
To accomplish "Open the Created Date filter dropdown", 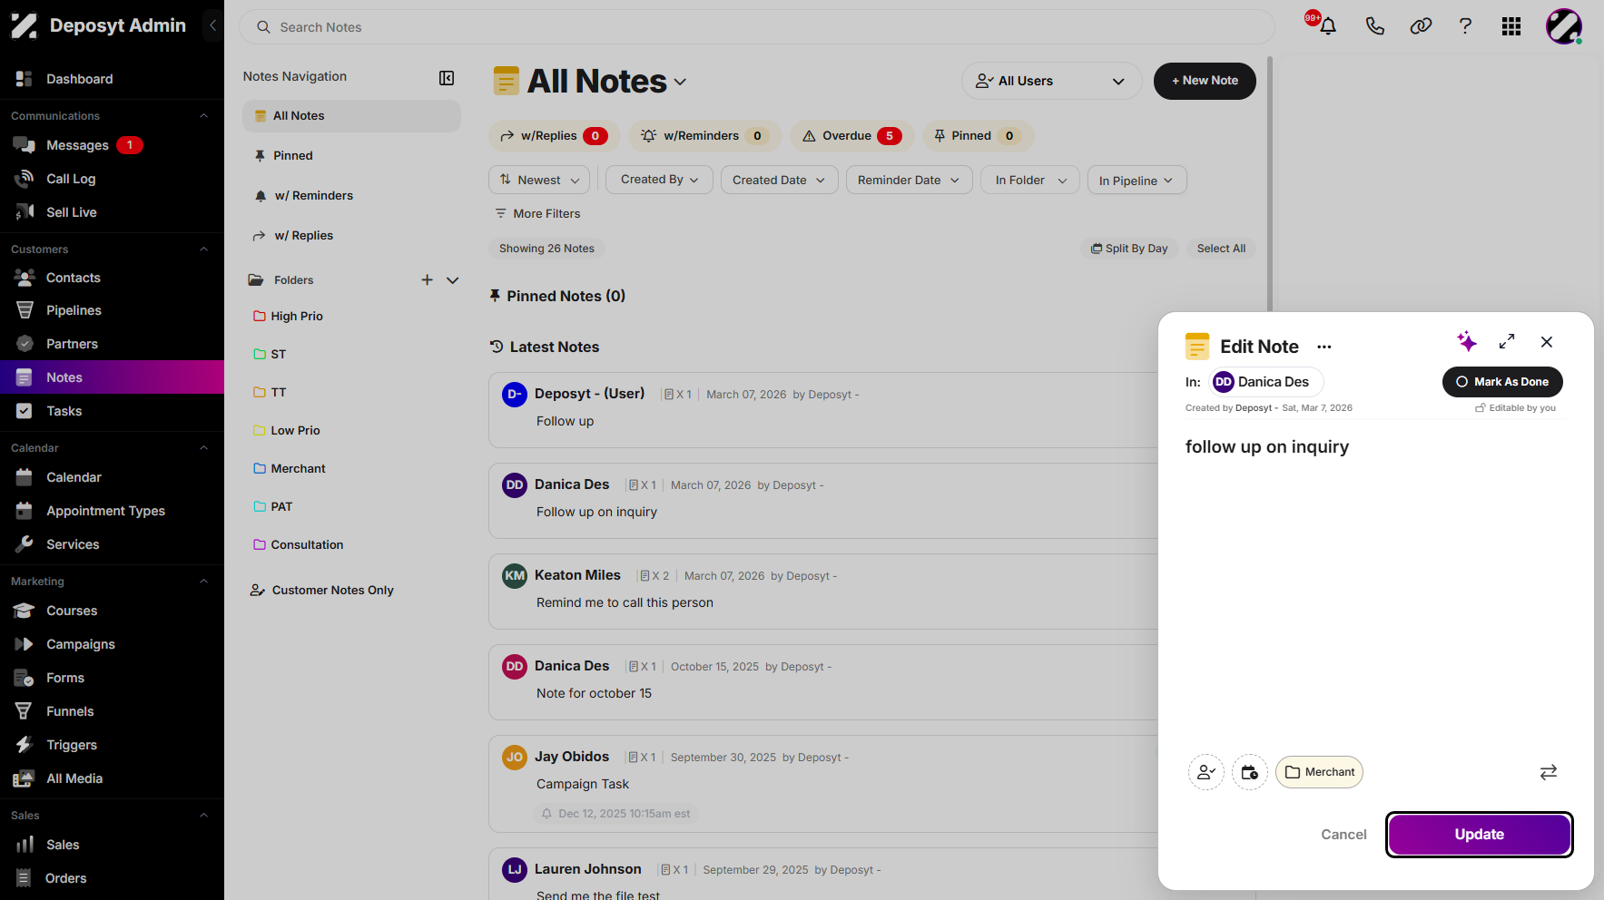I will [x=779, y=180].
